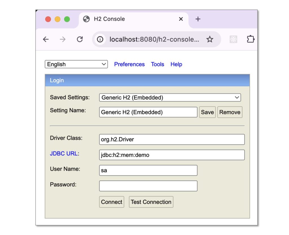This screenshot has height=235, width=289.
Task: Open a new tab with plus icon
Action: tap(198, 19)
